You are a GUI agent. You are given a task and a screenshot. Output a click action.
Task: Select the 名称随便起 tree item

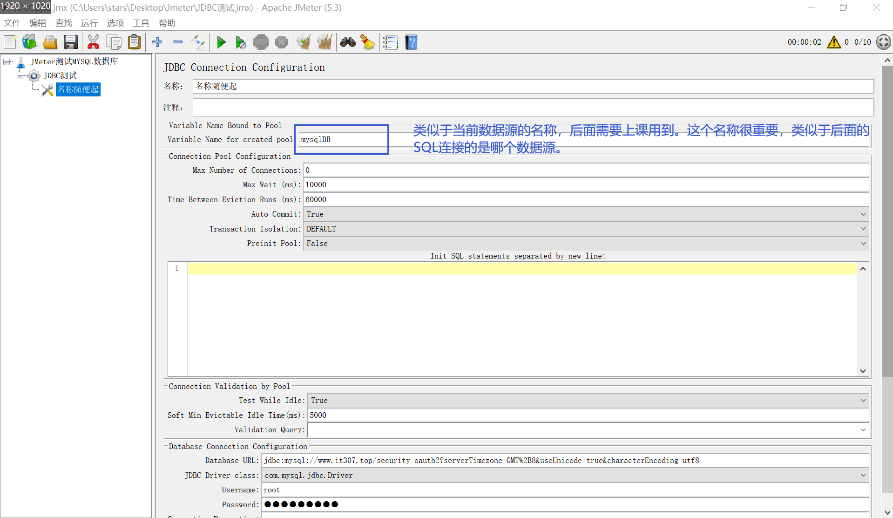tap(78, 89)
